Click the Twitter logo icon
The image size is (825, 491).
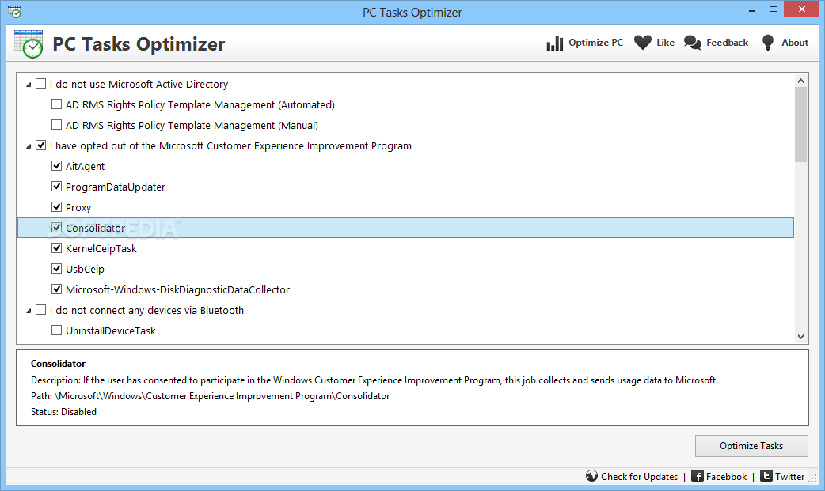coord(766,476)
